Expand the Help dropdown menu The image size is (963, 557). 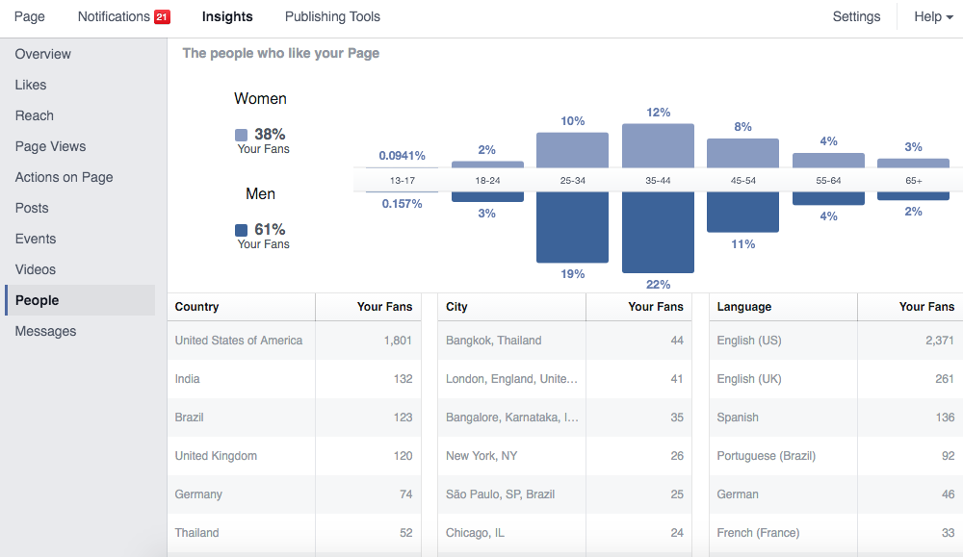[x=933, y=16]
